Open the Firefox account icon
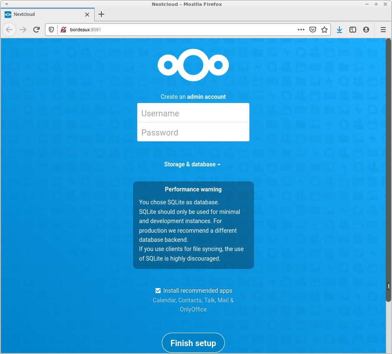Image resolution: width=392 pixels, height=354 pixels. 366,30
